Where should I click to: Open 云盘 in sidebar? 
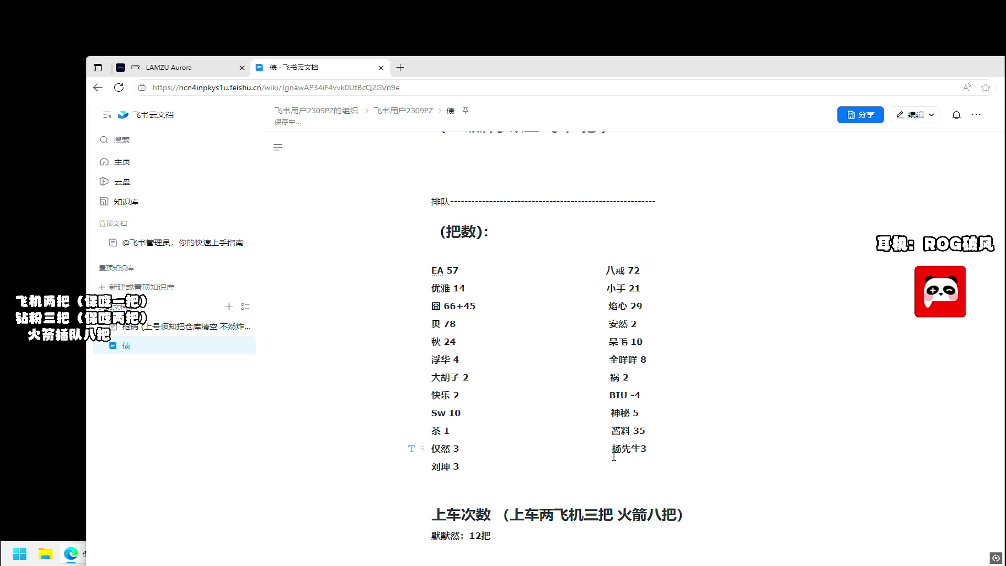pyautogui.click(x=176, y=182)
